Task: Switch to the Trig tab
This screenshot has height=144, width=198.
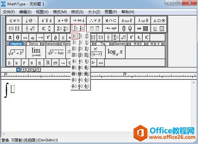Action: coord(103,44)
